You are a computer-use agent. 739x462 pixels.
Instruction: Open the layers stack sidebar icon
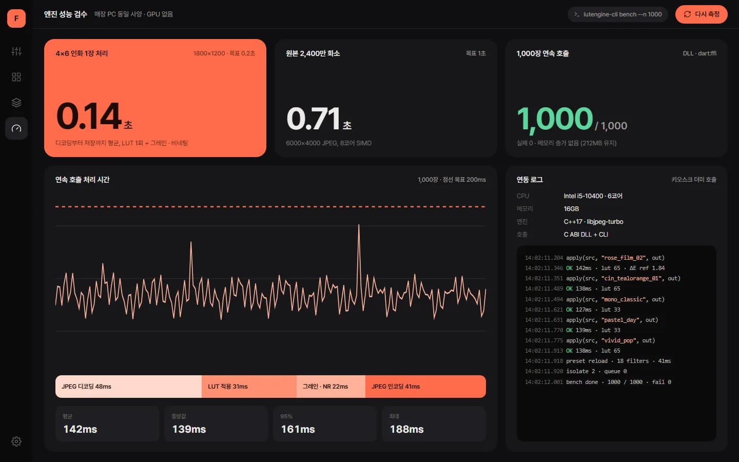(16, 103)
